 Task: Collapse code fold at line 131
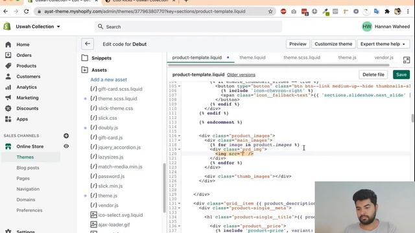(179, 204)
